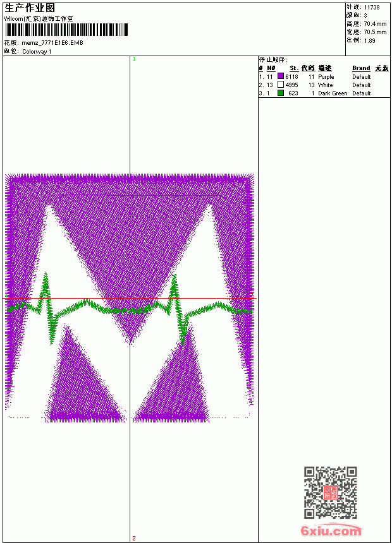
Task: Click the file name mema_7771E1E6.EMB
Action: click(x=52, y=43)
